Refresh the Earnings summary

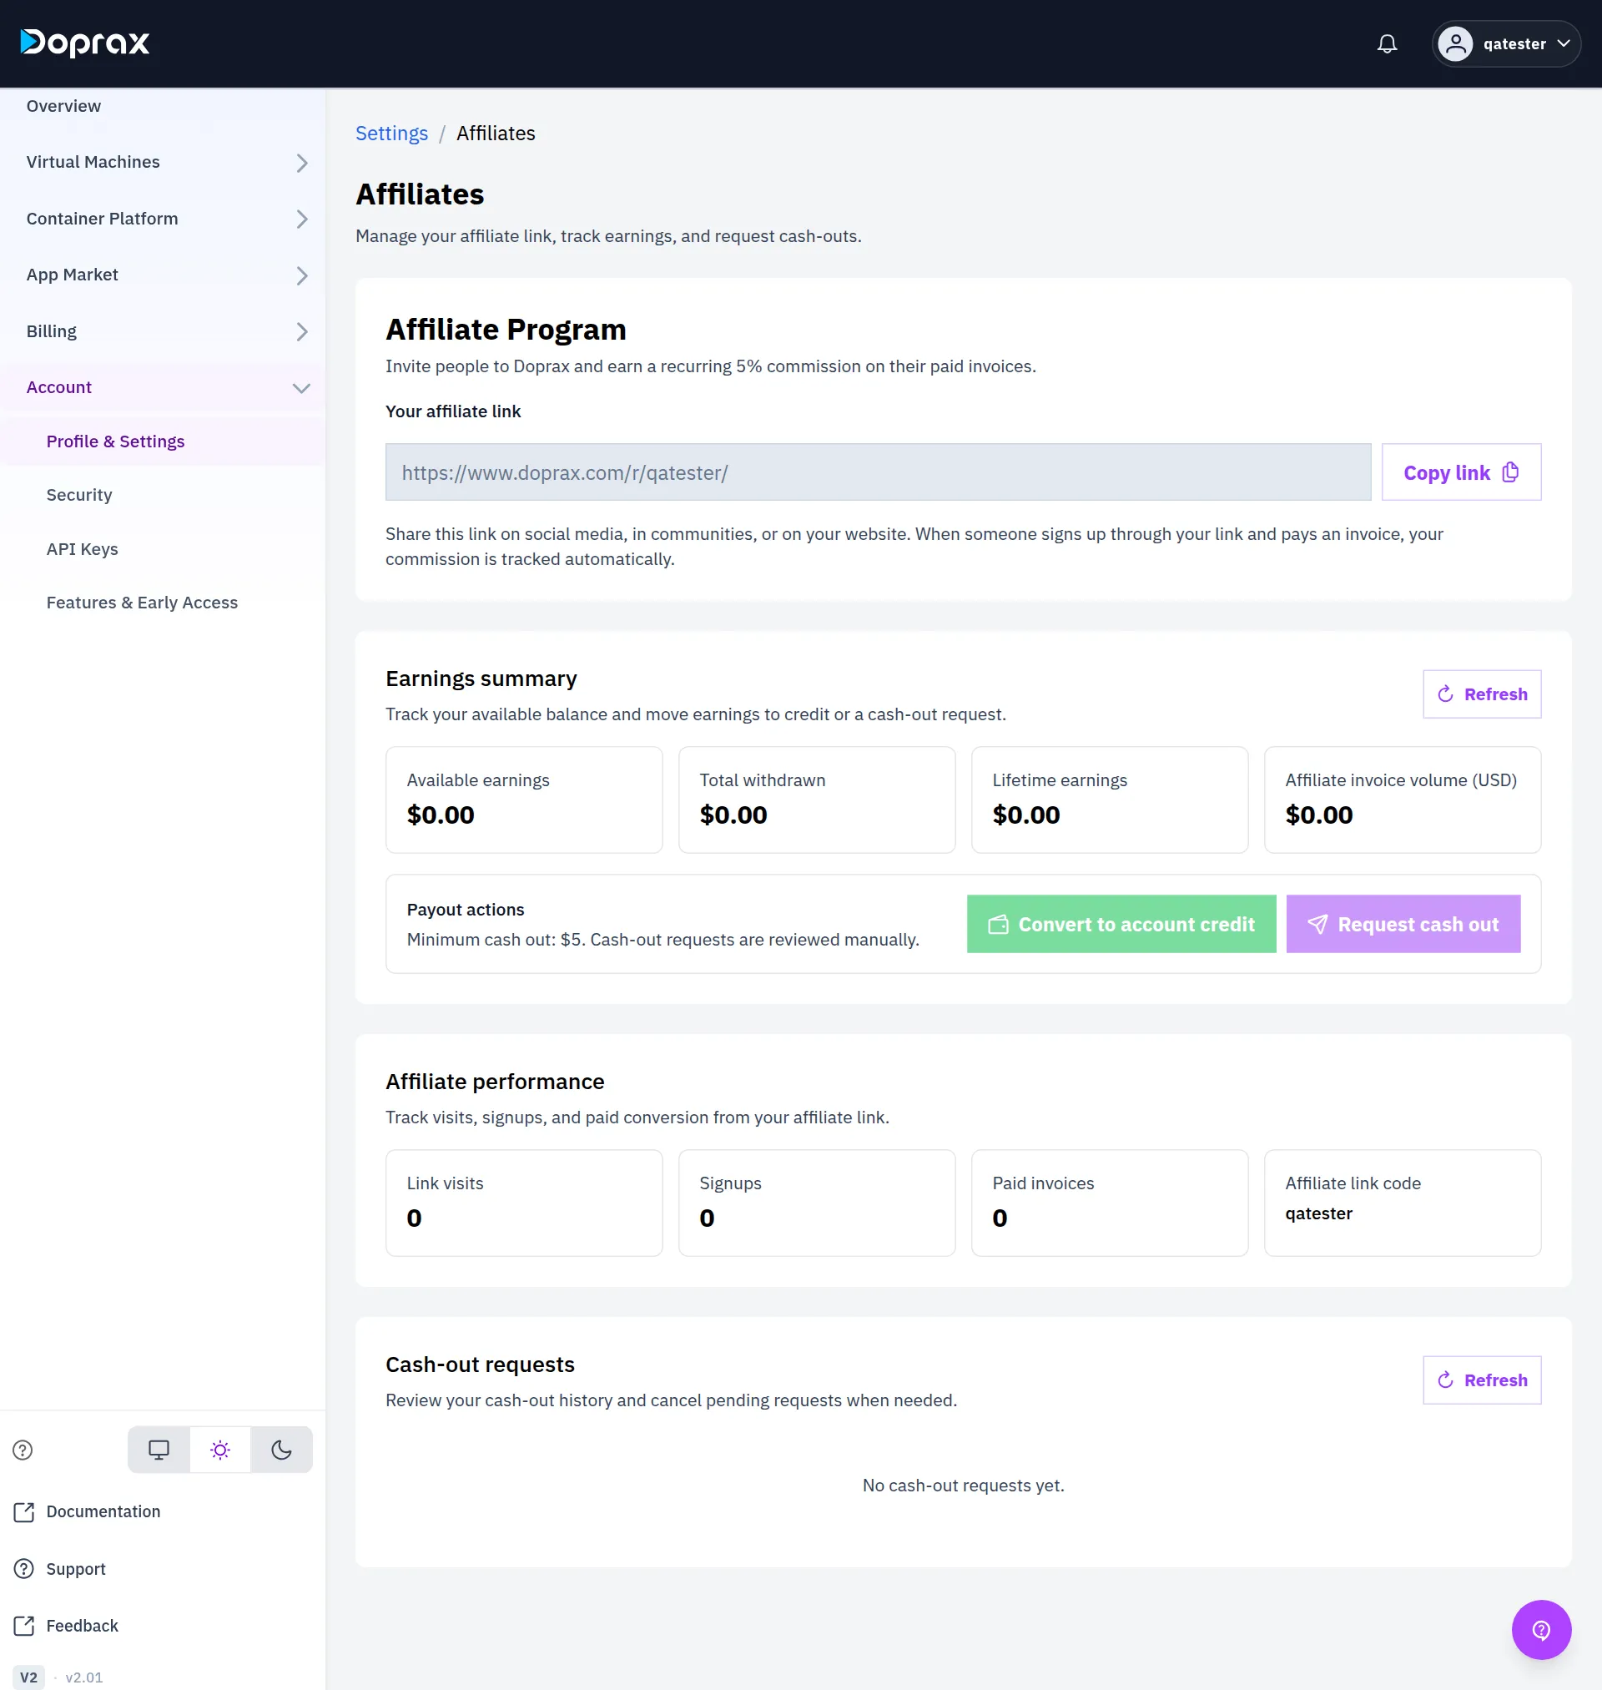(x=1482, y=694)
